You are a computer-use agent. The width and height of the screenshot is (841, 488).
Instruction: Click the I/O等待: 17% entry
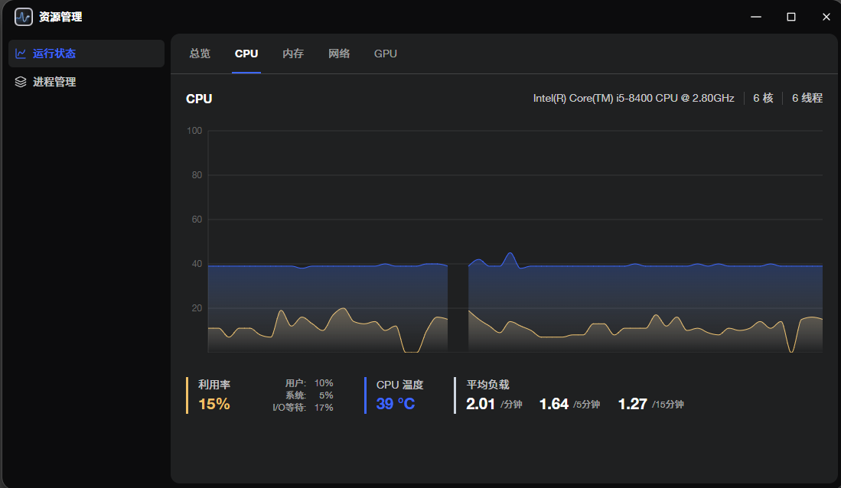tap(303, 408)
